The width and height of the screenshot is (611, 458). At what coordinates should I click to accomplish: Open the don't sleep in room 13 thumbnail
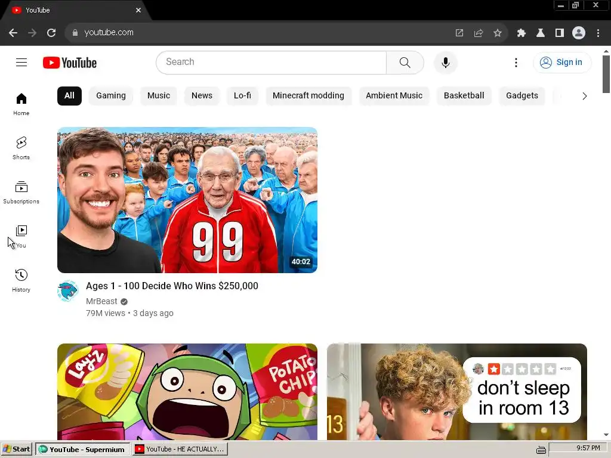click(x=456, y=392)
